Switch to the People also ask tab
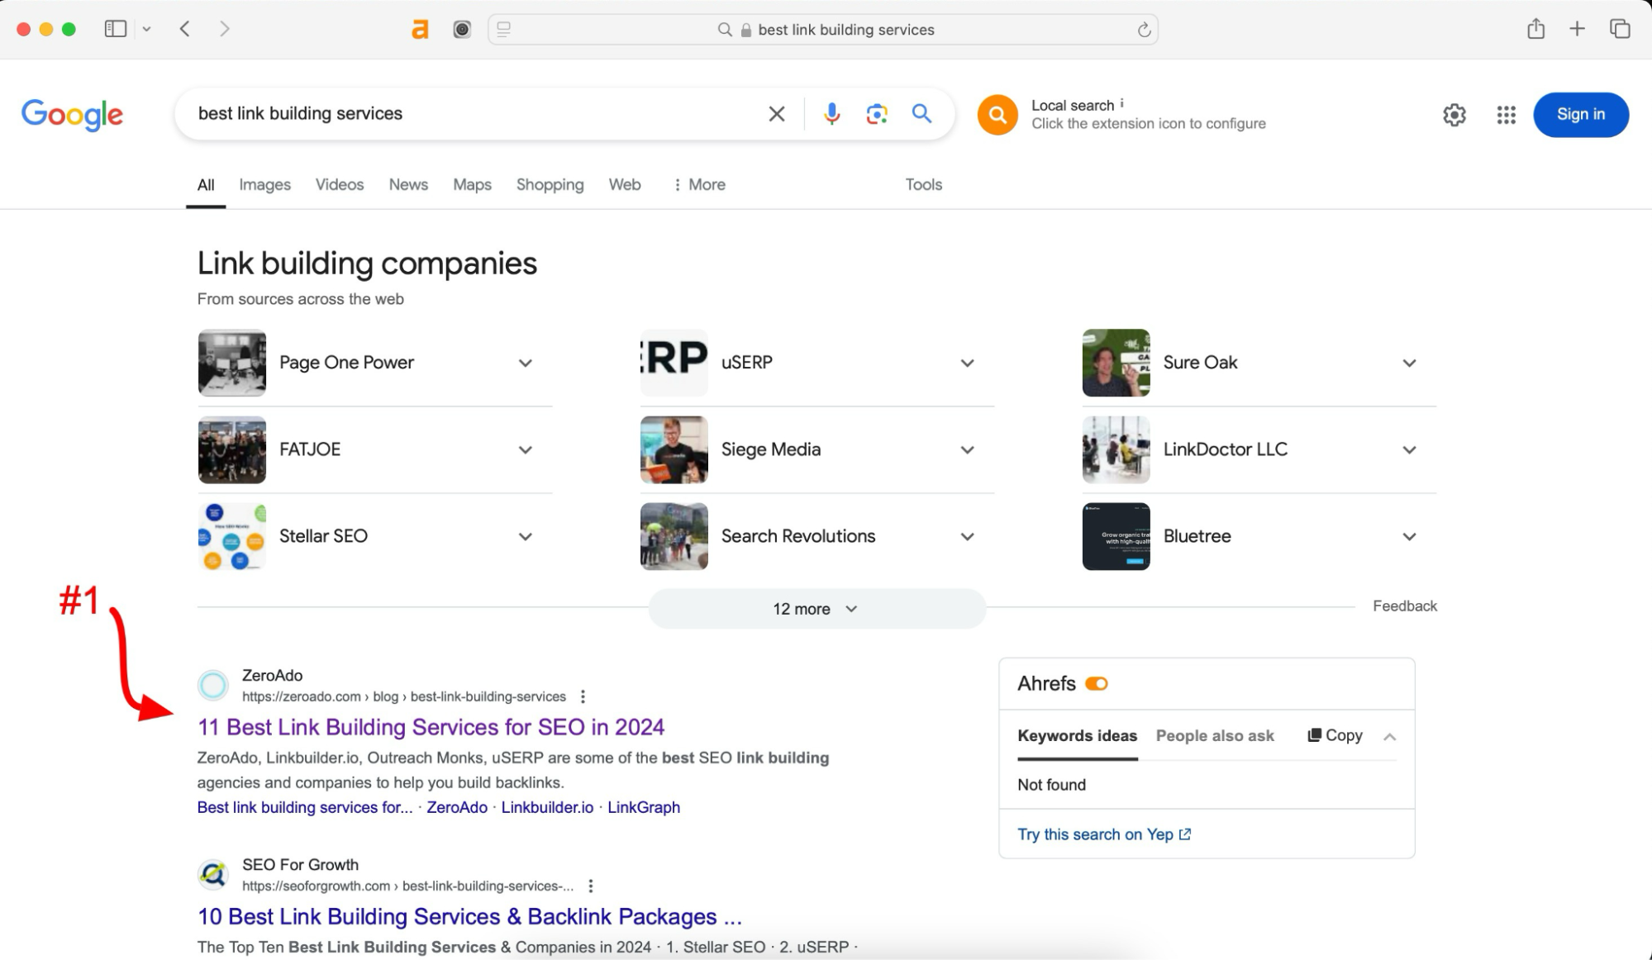 click(1215, 736)
